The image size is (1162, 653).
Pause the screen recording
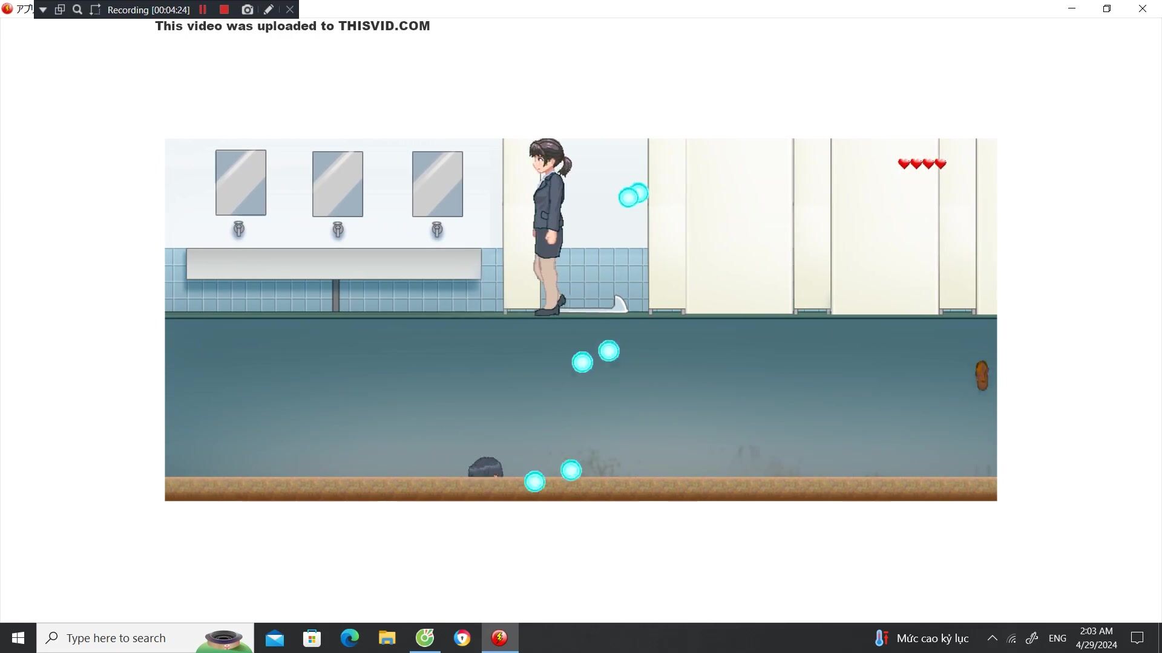[203, 10]
